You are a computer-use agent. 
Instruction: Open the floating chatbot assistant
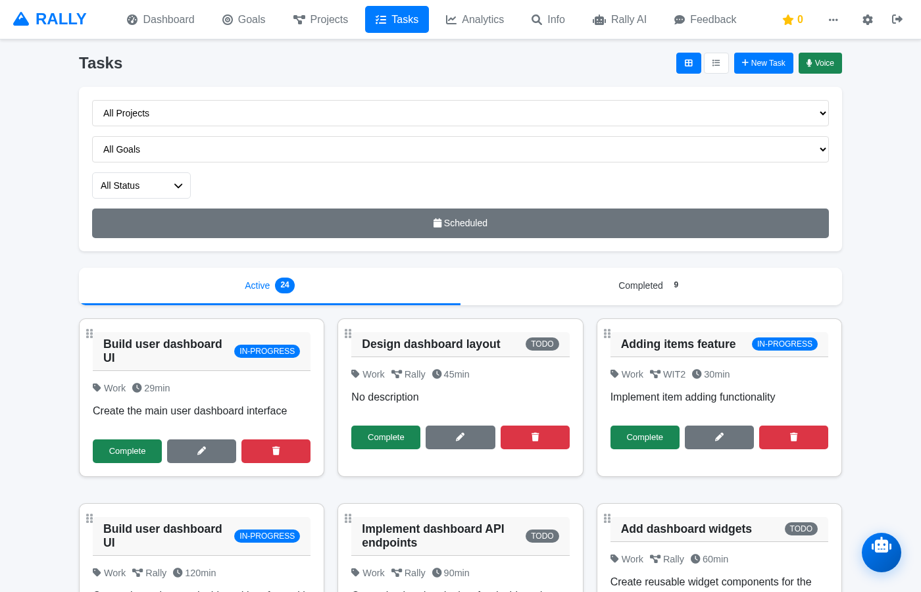point(882,553)
